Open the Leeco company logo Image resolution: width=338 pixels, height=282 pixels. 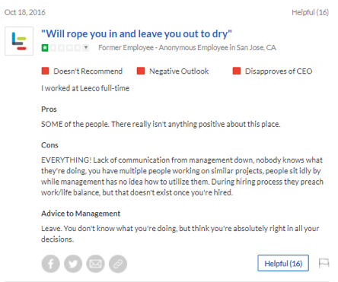(19, 41)
